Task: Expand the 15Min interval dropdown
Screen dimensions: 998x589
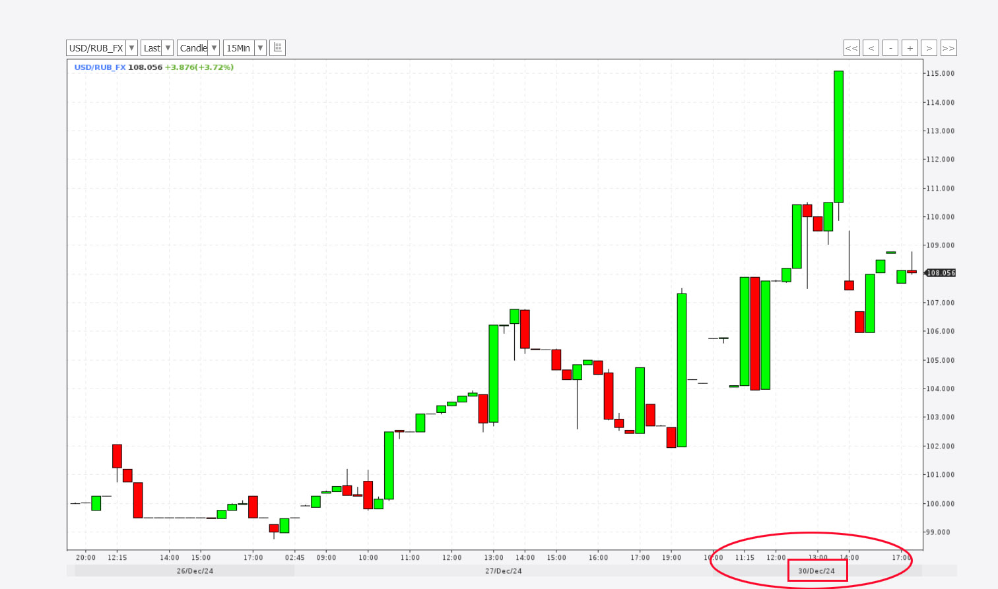Action: click(x=260, y=48)
